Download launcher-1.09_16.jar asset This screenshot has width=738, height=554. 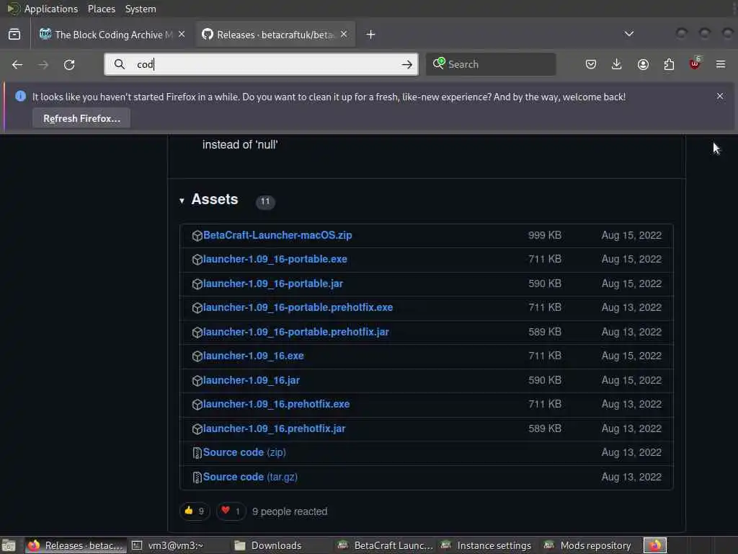point(252,380)
